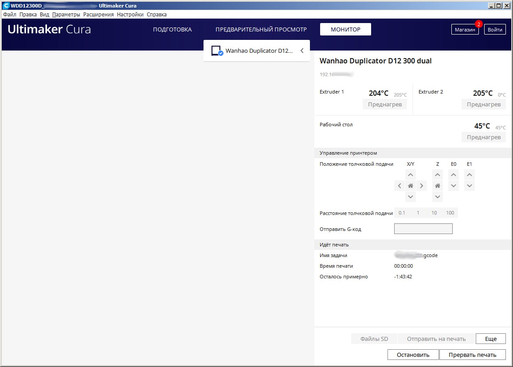
Task: Click the Еще button
Action: (x=491, y=339)
